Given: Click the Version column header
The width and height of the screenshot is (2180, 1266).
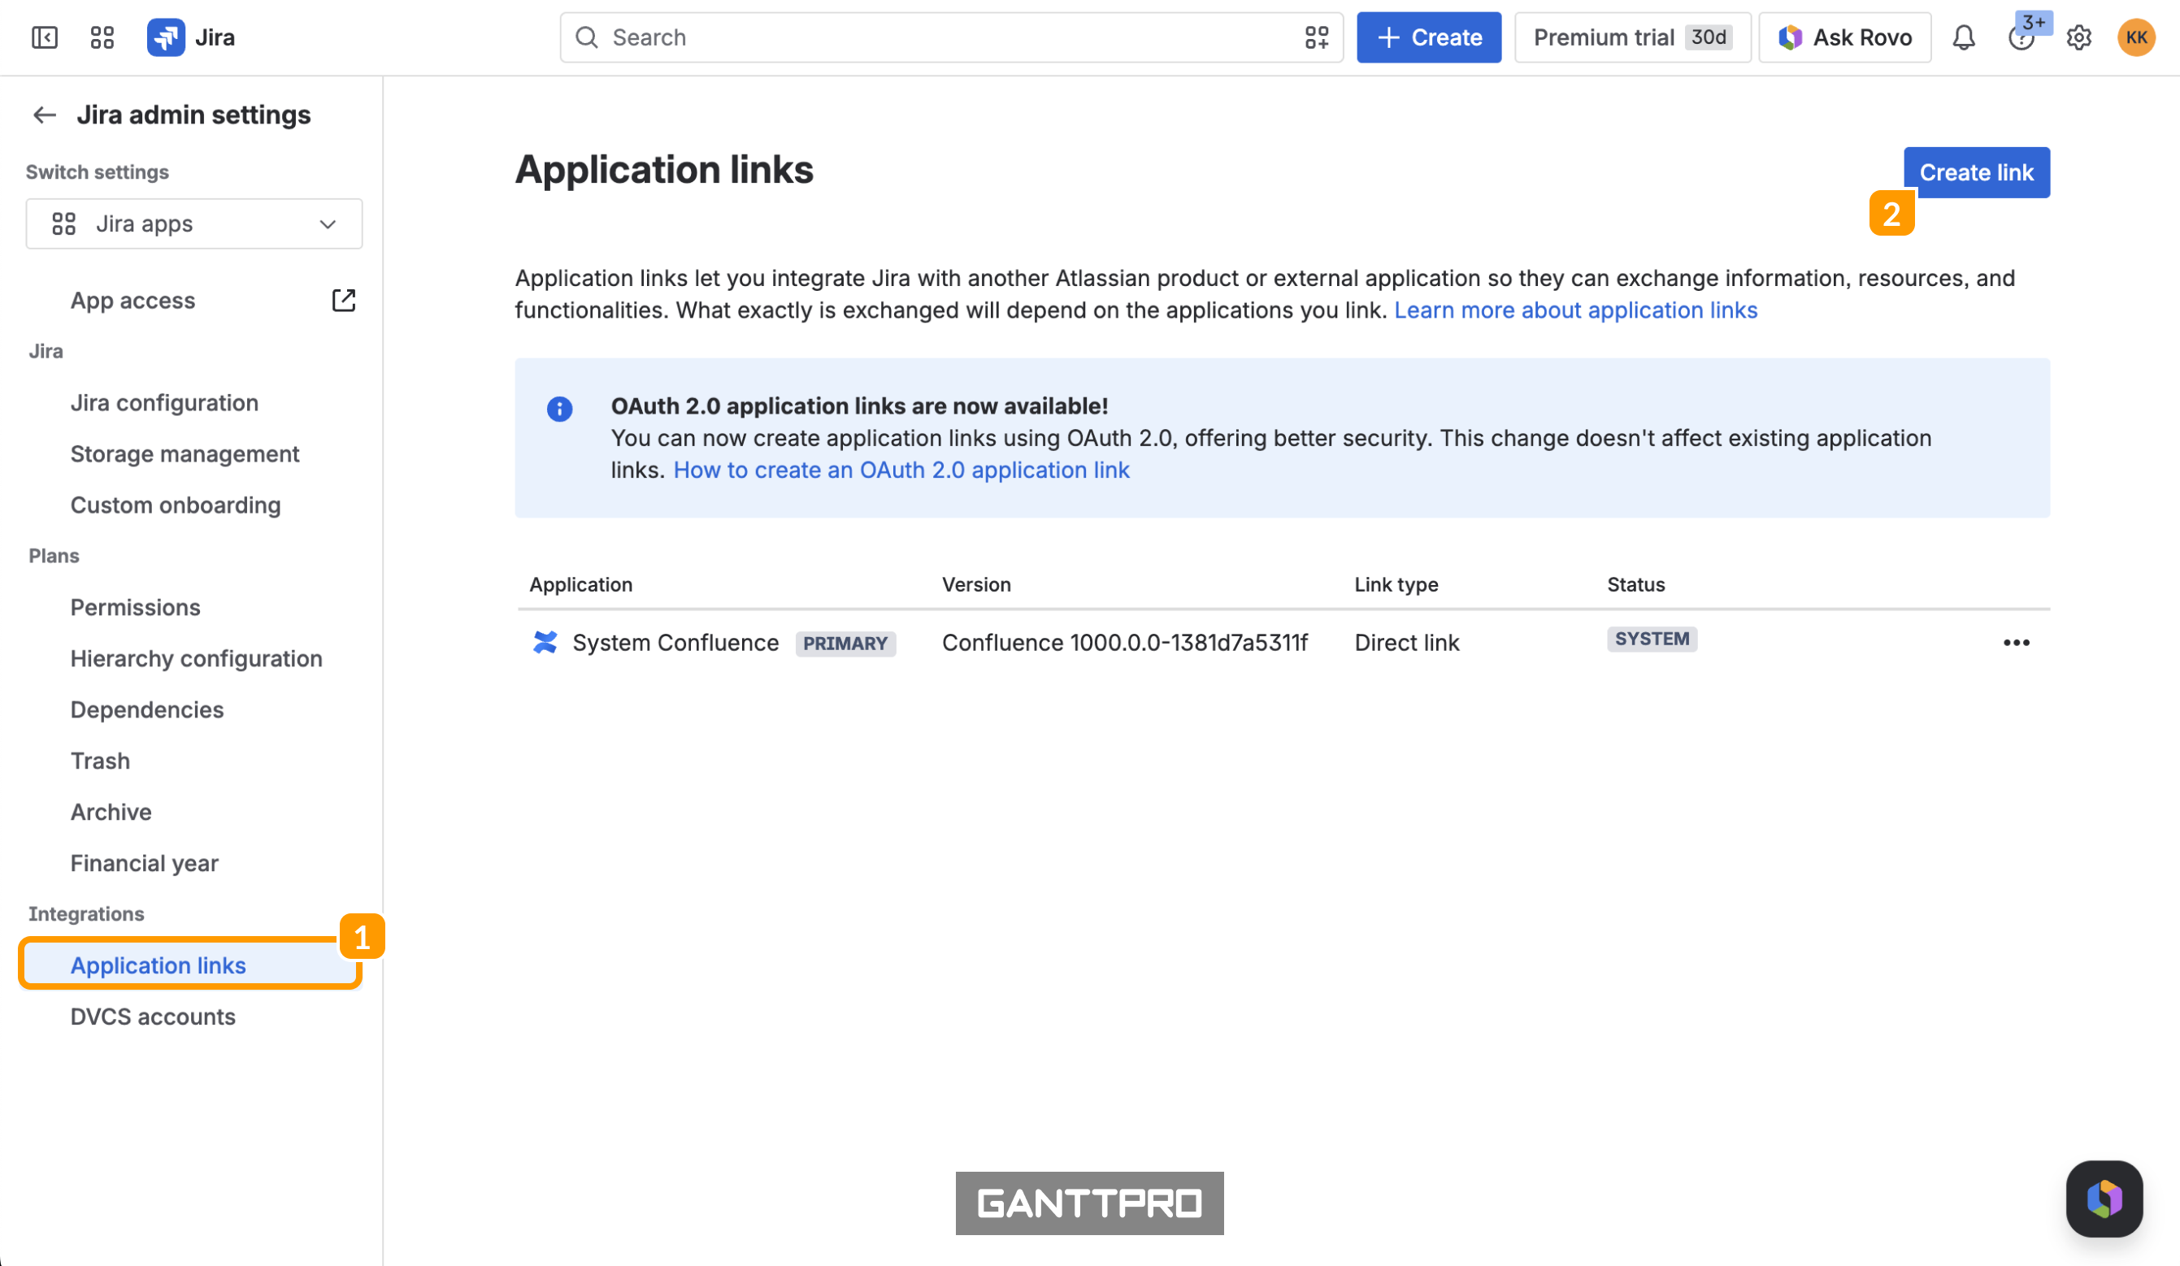Looking at the screenshot, I should 976,584.
